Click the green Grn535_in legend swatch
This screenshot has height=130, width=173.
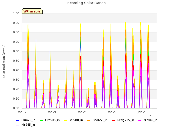(x=41, y=121)
